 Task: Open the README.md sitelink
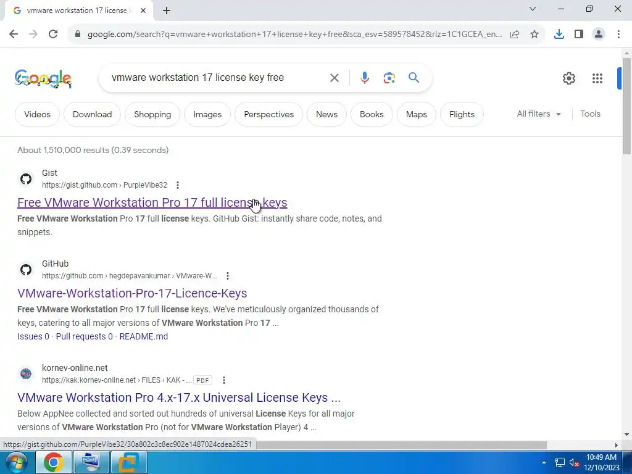[143, 336]
